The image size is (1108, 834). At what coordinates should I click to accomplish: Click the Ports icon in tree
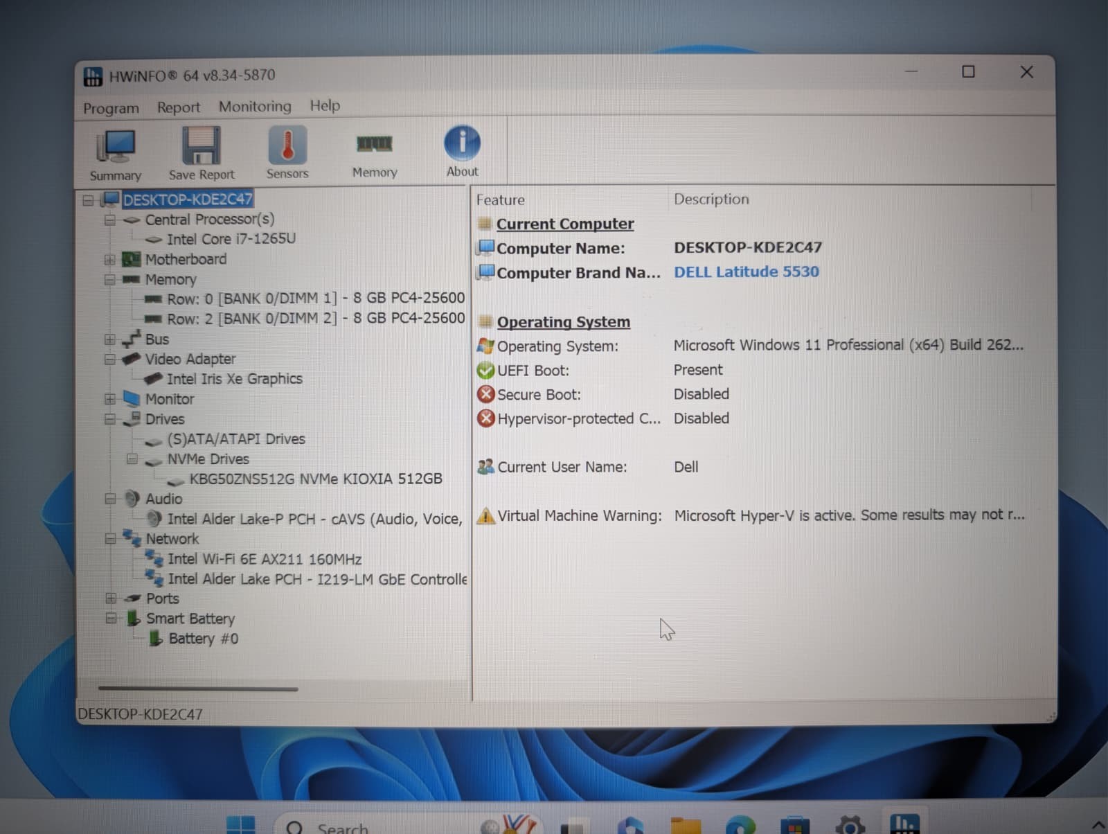(x=132, y=598)
